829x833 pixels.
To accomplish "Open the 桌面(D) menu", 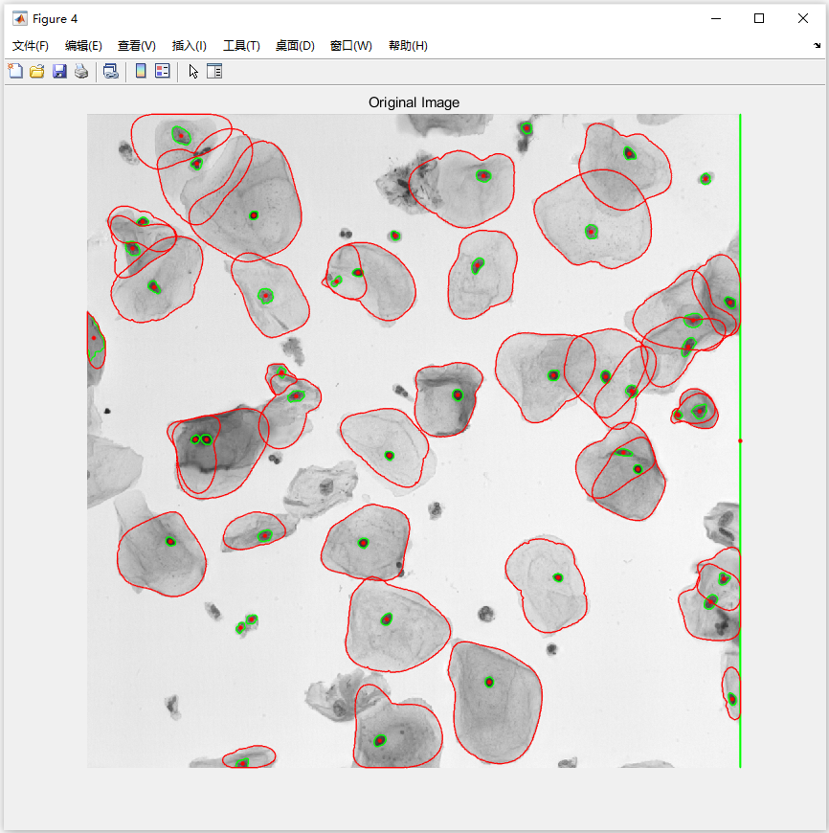I will (295, 46).
